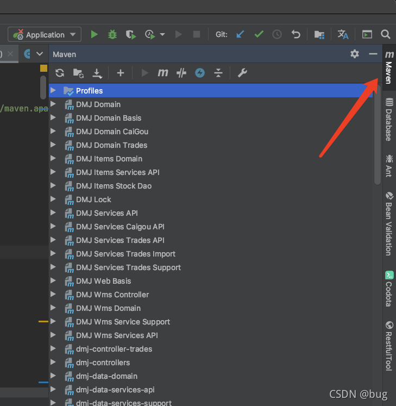Image resolution: width=396 pixels, height=406 pixels.
Task: Open the Database side tab
Action: point(389,120)
